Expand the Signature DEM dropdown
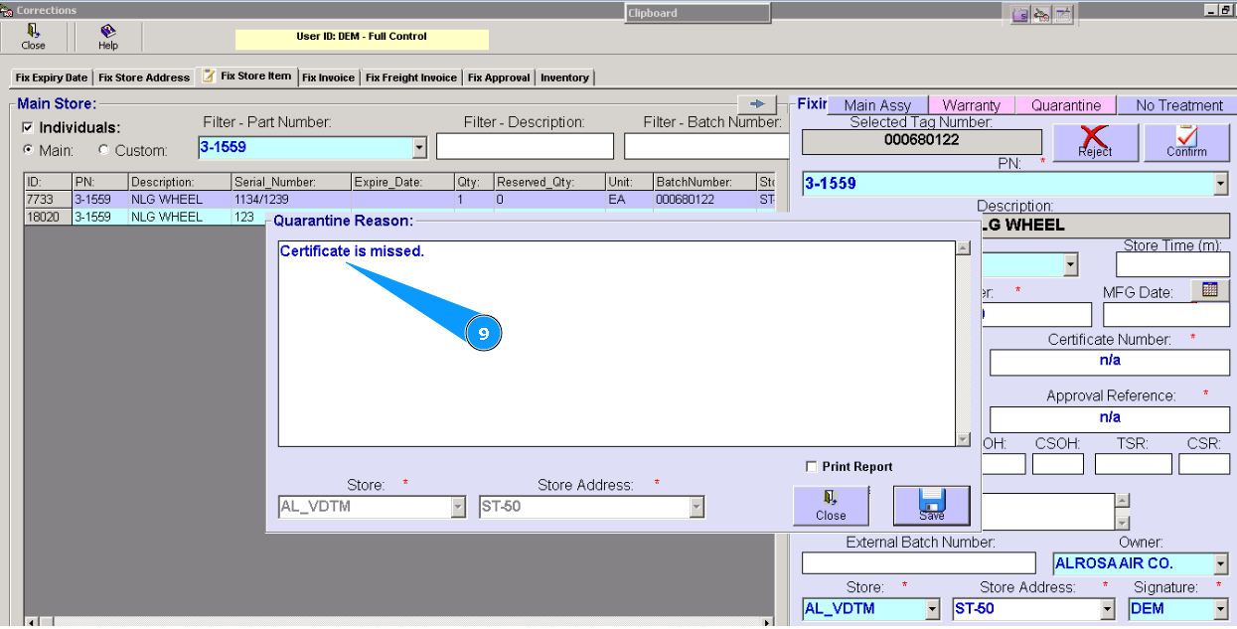 click(x=1220, y=608)
